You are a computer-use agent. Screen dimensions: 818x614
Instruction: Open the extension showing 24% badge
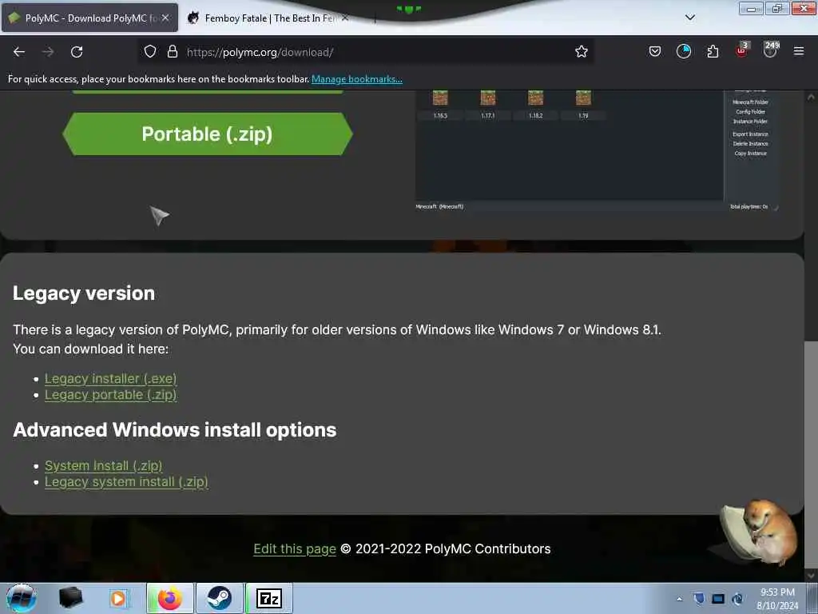[x=770, y=50]
